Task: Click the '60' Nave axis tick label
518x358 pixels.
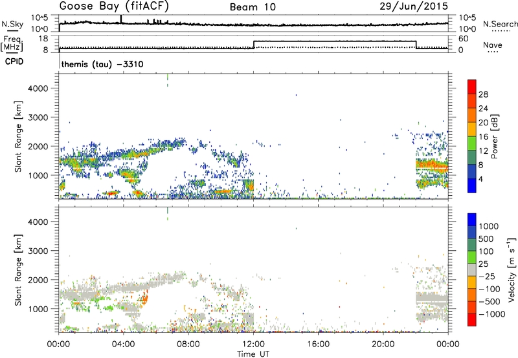Action: (x=464, y=39)
